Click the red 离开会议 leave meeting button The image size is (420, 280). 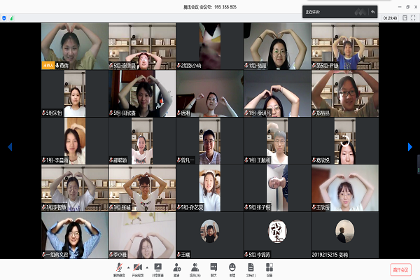click(x=400, y=269)
